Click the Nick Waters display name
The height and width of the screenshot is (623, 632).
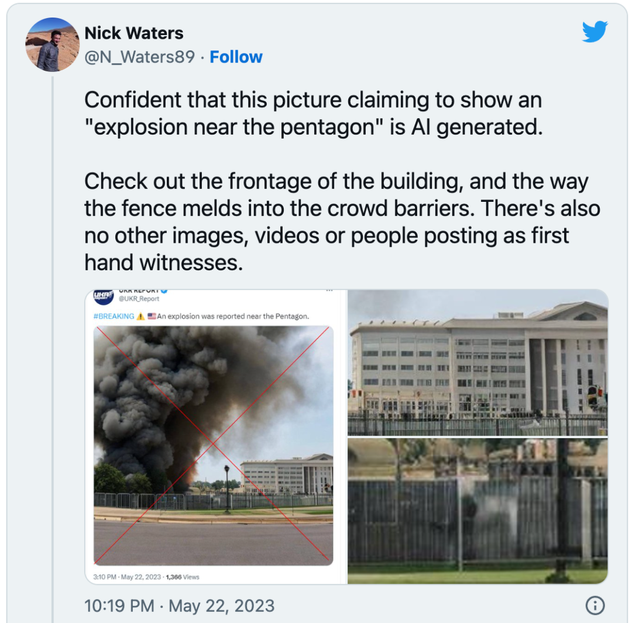(x=134, y=33)
